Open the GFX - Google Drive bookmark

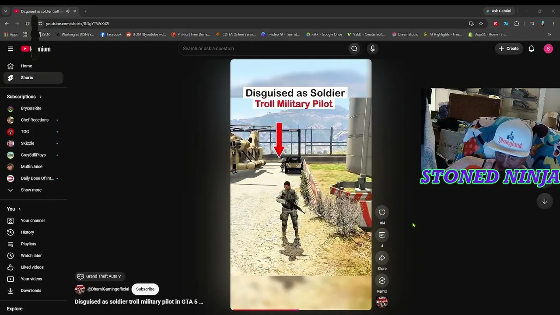pos(324,34)
